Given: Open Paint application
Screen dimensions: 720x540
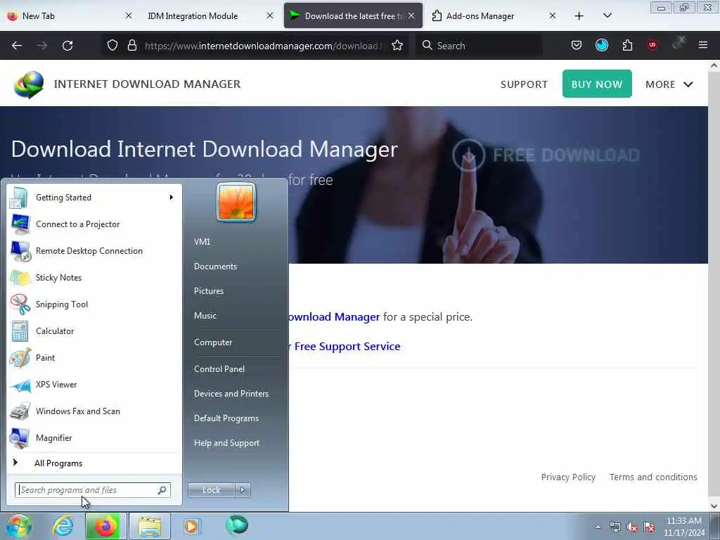Looking at the screenshot, I should (94, 358).
